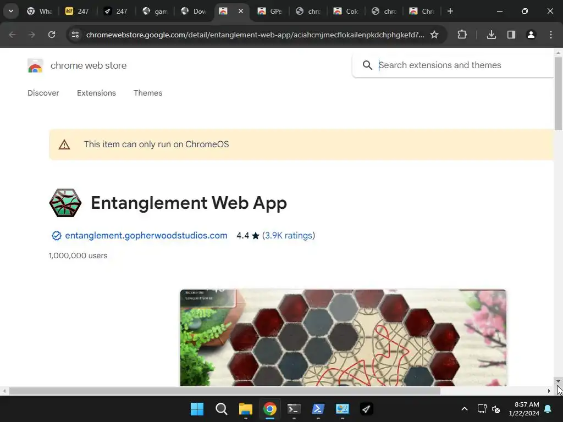Screen dimensions: 563x422
Task: Switch to the yellow-icon 247 tab
Action: (77, 11)
